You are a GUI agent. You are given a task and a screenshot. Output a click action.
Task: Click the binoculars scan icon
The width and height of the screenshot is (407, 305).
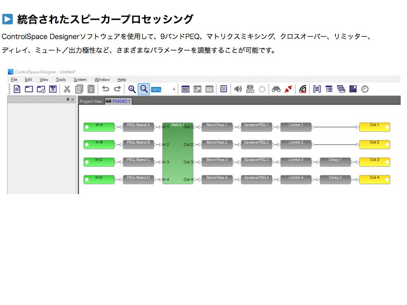pos(276,89)
